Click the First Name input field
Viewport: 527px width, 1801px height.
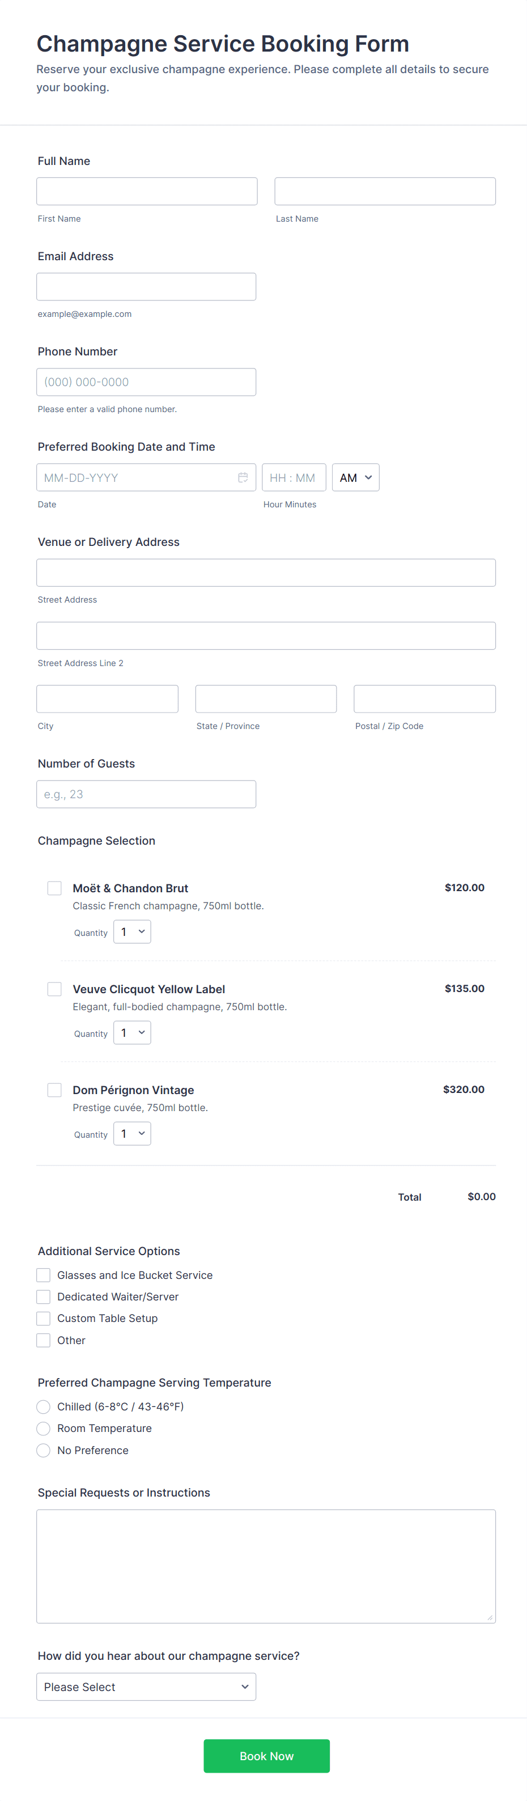[147, 192]
